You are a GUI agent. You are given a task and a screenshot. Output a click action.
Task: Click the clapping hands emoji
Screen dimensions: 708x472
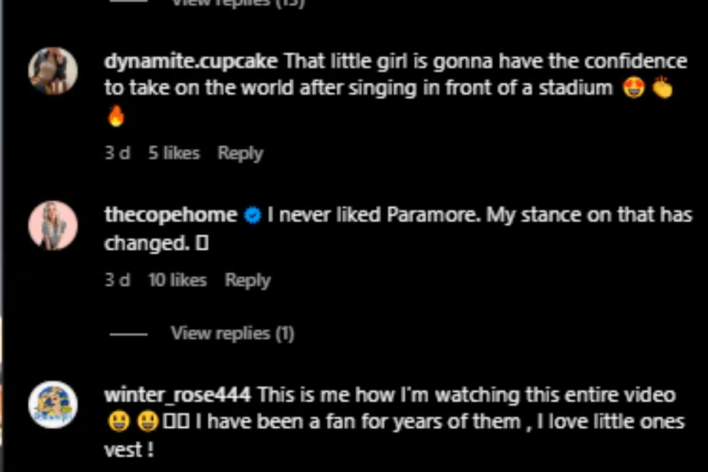click(663, 88)
